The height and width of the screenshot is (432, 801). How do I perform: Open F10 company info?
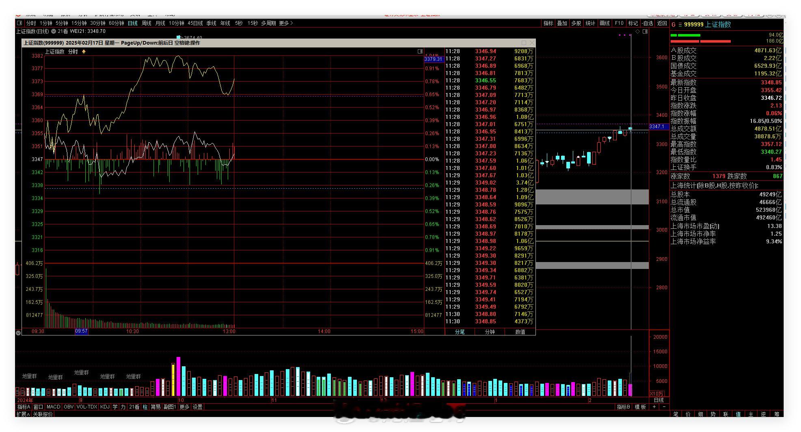tap(619, 23)
